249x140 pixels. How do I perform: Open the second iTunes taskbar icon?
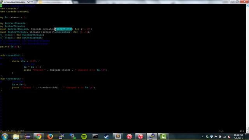(140, 136)
